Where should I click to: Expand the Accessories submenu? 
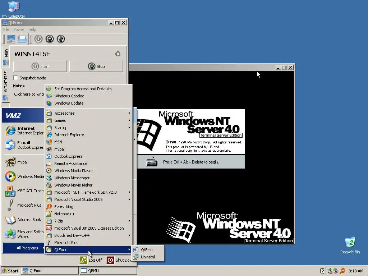pyautogui.click(x=89, y=113)
